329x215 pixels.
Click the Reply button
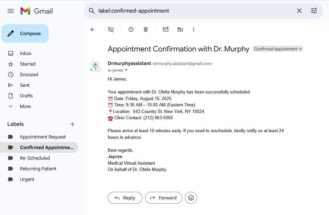[125, 198]
